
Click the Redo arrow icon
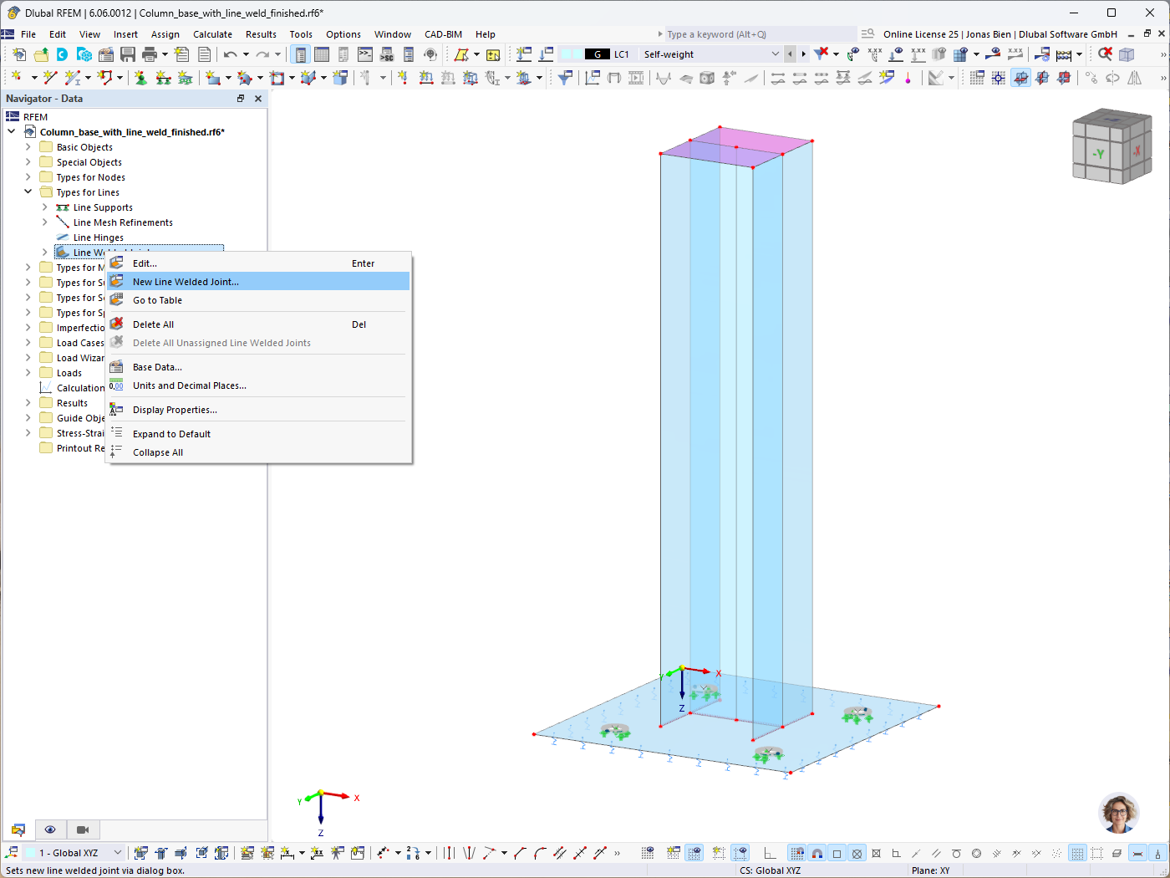[x=262, y=54]
